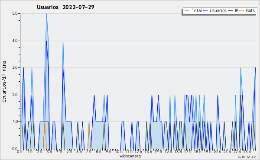This screenshot has width=260, height=160.
Task: Click the 0 h label on x-axis
Action: [x=19, y=151]
